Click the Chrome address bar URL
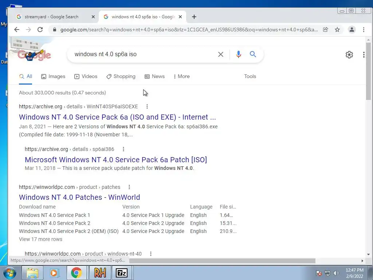Image resolution: width=373 pixels, height=280 pixels. 189,30
